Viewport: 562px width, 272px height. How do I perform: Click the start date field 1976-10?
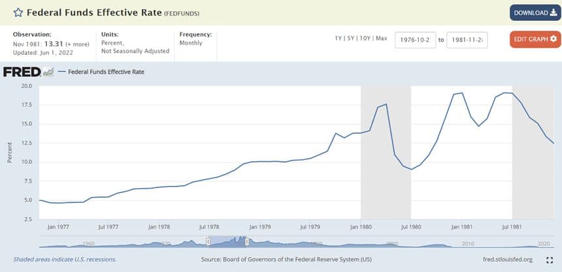tap(415, 40)
